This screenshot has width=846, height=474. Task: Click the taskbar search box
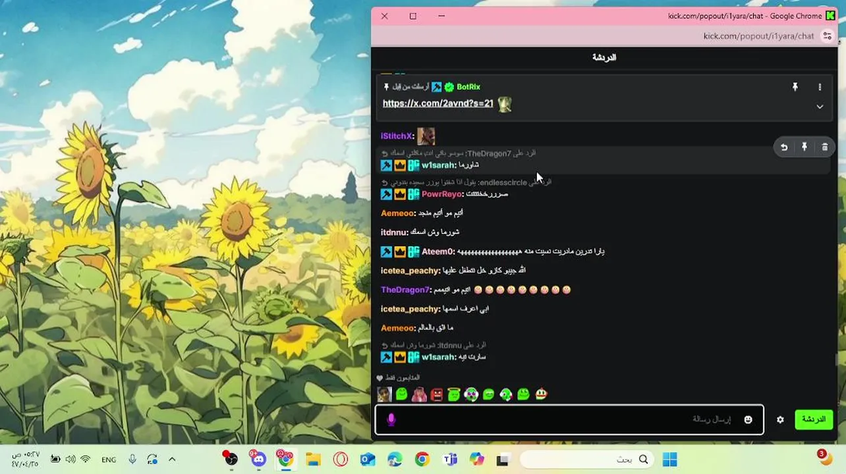tap(586, 460)
